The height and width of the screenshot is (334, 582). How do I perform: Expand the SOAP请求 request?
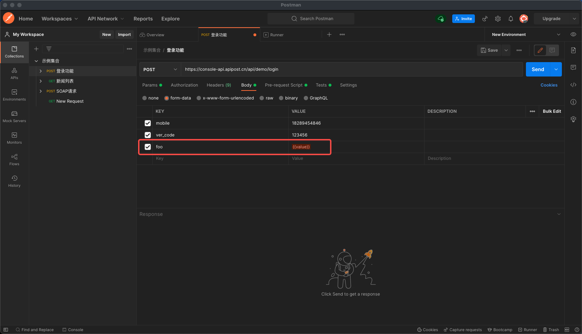click(41, 91)
